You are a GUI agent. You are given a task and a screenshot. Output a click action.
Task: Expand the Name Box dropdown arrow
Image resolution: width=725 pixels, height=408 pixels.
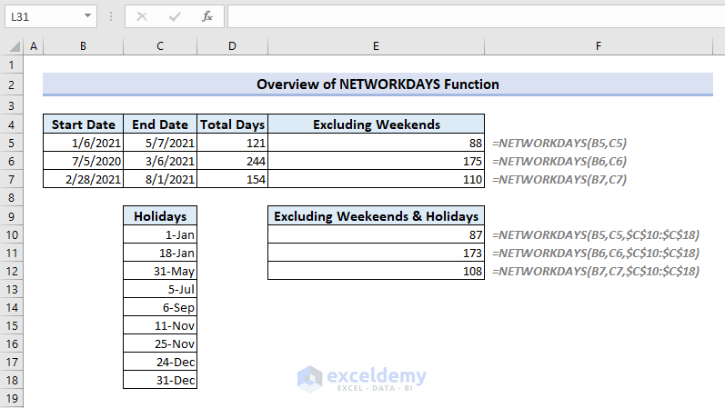click(x=86, y=16)
